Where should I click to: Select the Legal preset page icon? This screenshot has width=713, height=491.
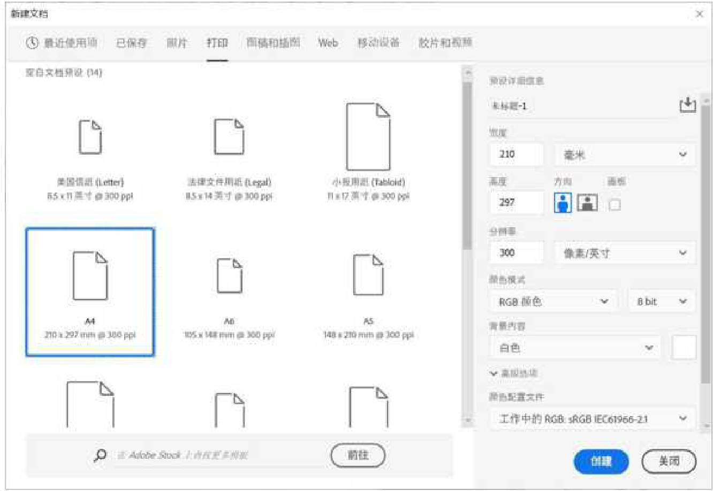coord(229,137)
